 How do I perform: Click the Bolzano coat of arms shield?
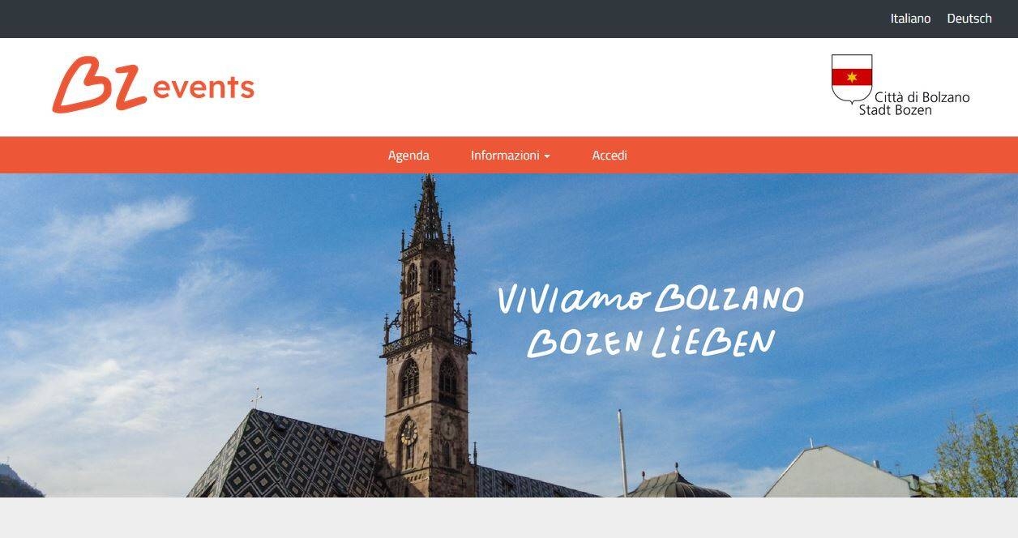(x=852, y=79)
